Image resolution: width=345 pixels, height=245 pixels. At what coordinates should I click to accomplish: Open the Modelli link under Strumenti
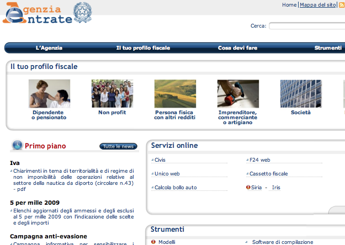167,242
